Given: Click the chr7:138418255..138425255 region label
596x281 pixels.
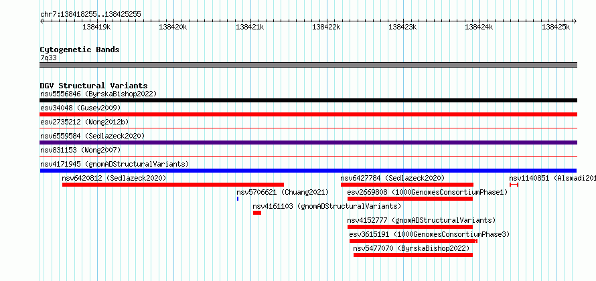Looking at the screenshot, I should [x=90, y=15].
